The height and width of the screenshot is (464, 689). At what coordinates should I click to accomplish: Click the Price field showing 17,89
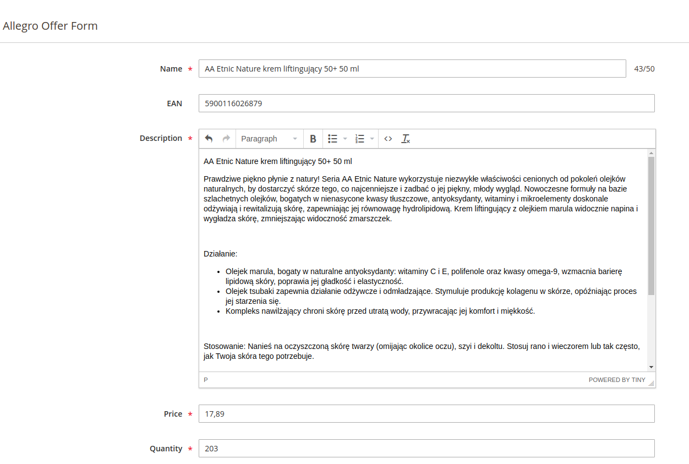pyautogui.click(x=426, y=414)
